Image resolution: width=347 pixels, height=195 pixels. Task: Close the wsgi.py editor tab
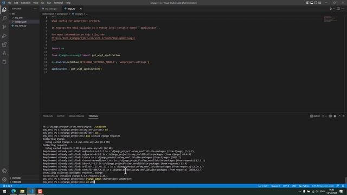point(81,9)
